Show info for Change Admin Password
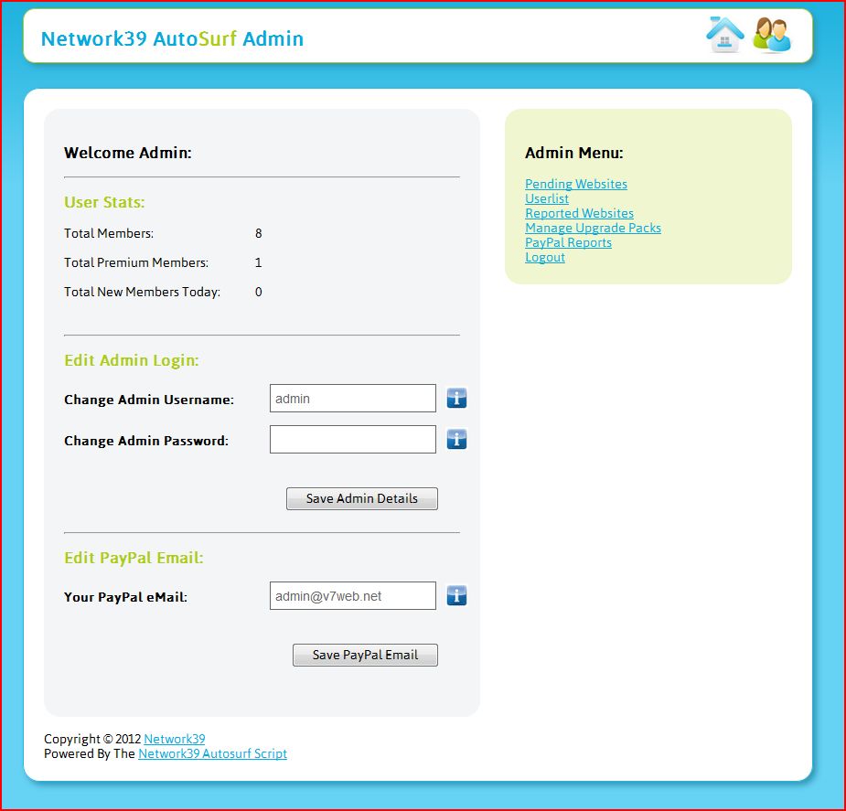The width and height of the screenshot is (846, 811). click(456, 439)
